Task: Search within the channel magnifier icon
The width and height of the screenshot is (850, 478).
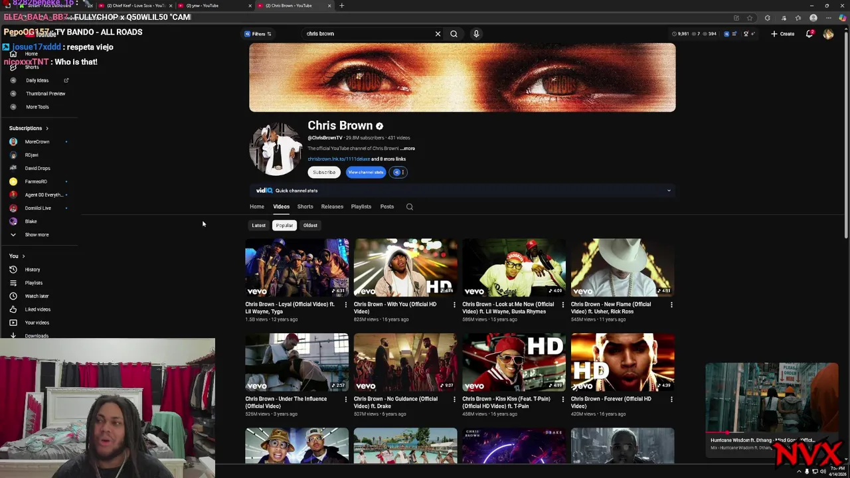Action: (x=410, y=206)
